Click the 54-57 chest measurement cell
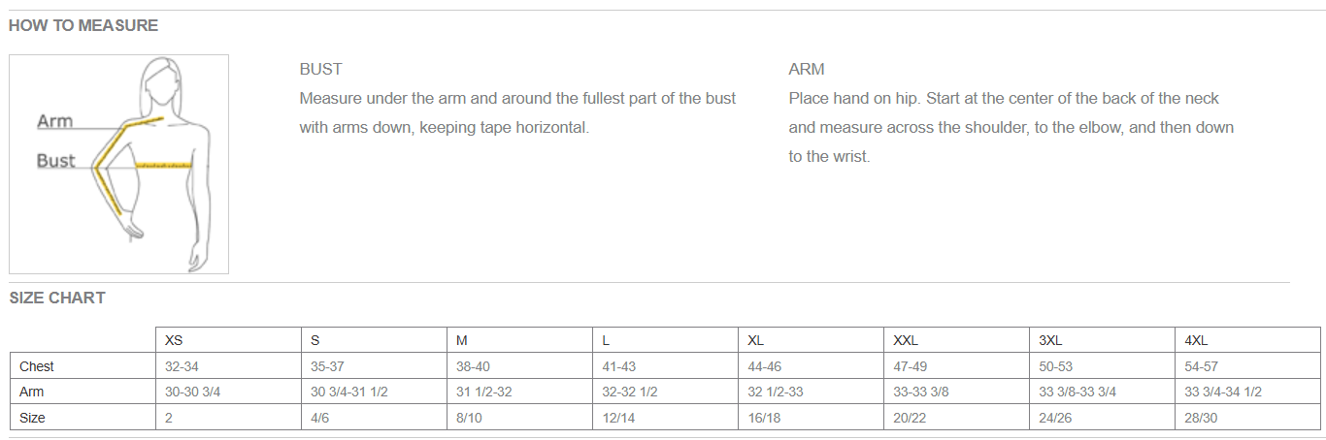This screenshot has height=440, width=1326. (1202, 366)
